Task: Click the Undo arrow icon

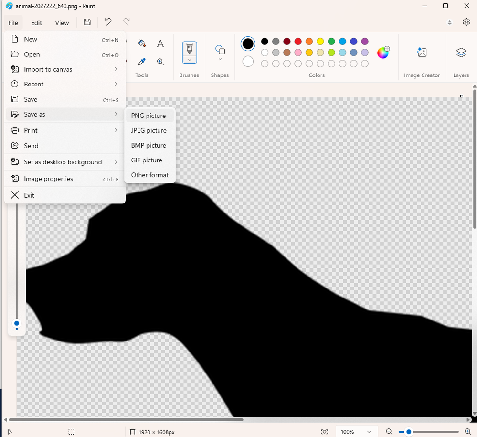Action: 108,22
